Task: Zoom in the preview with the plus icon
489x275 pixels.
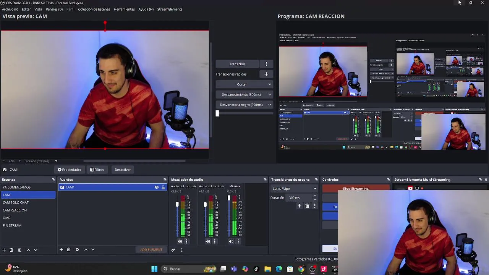Action: (x=20, y=161)
